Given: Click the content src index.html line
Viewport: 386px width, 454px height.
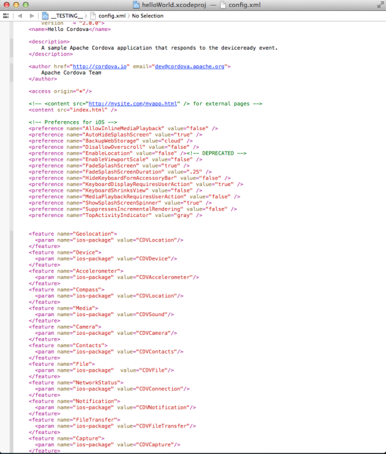Looking at the screenshot, I should [x=73, y=109].
